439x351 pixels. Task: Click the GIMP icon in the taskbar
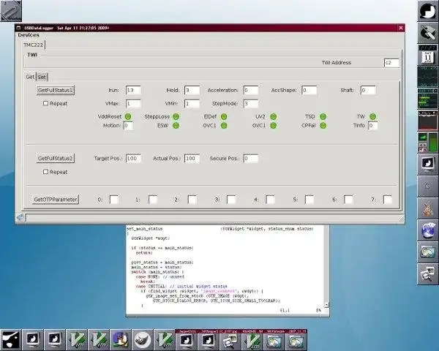click(143, 339)
